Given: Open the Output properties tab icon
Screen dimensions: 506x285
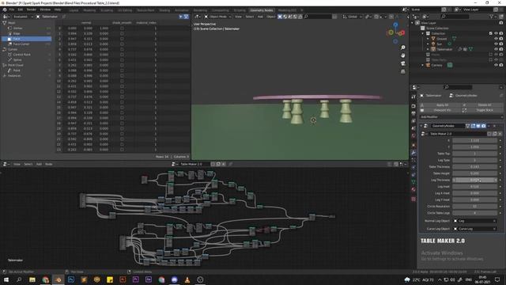Looking at the screenshot, I should pyautogui.click(x=413, y=113).
